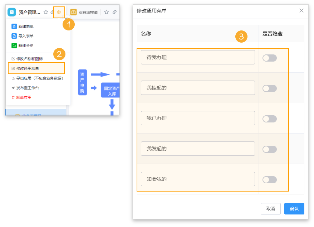Turn on hide switch for 我发起的
The height and width of the screenshot is (227, 314).
(x=269, y=149)
